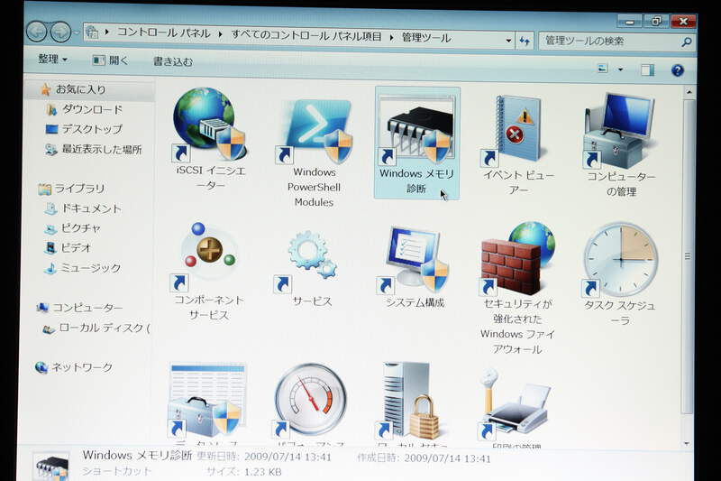
Task: Click the change view icon
Action: point(602,69)
